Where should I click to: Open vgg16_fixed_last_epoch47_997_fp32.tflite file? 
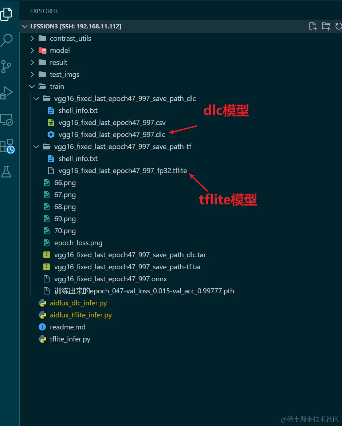[123, 171]
